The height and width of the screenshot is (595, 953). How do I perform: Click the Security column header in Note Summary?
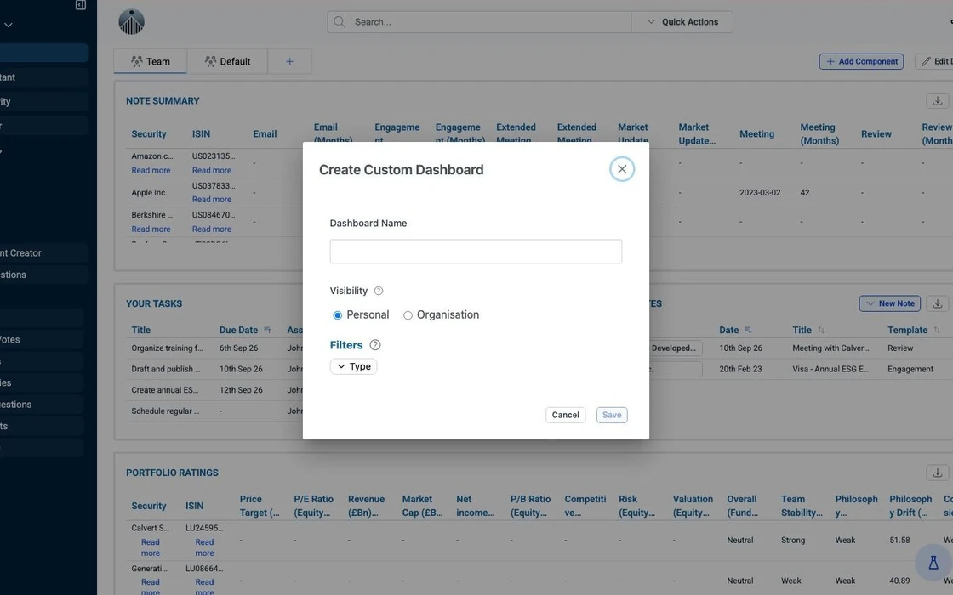click(148, 134)
